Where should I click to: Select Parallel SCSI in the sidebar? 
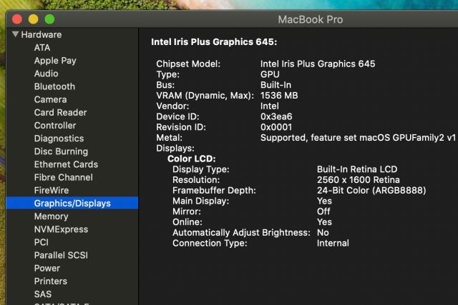coord(61,255)
